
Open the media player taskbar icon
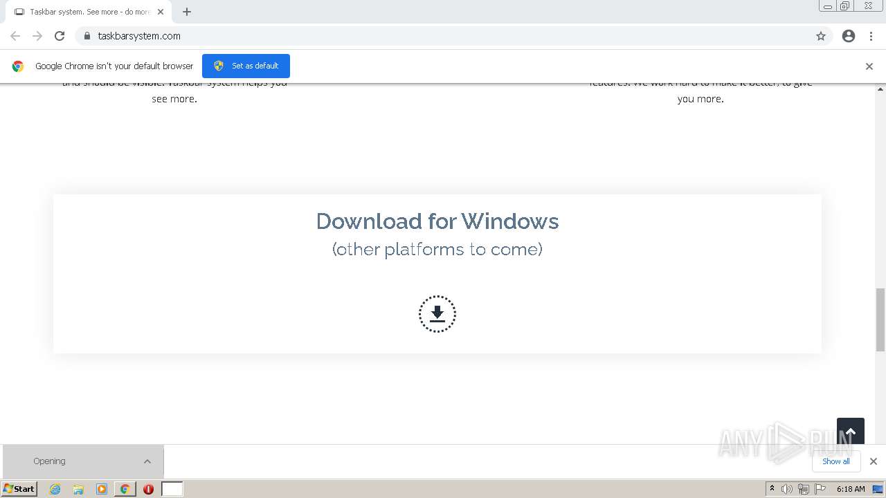(x=102, y=489)
